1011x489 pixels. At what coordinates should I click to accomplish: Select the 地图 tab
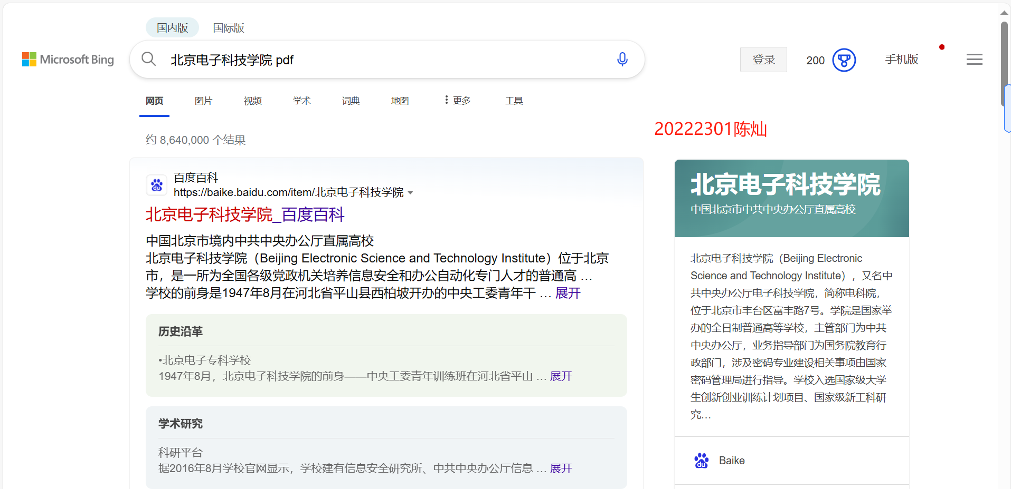point(400,101)
